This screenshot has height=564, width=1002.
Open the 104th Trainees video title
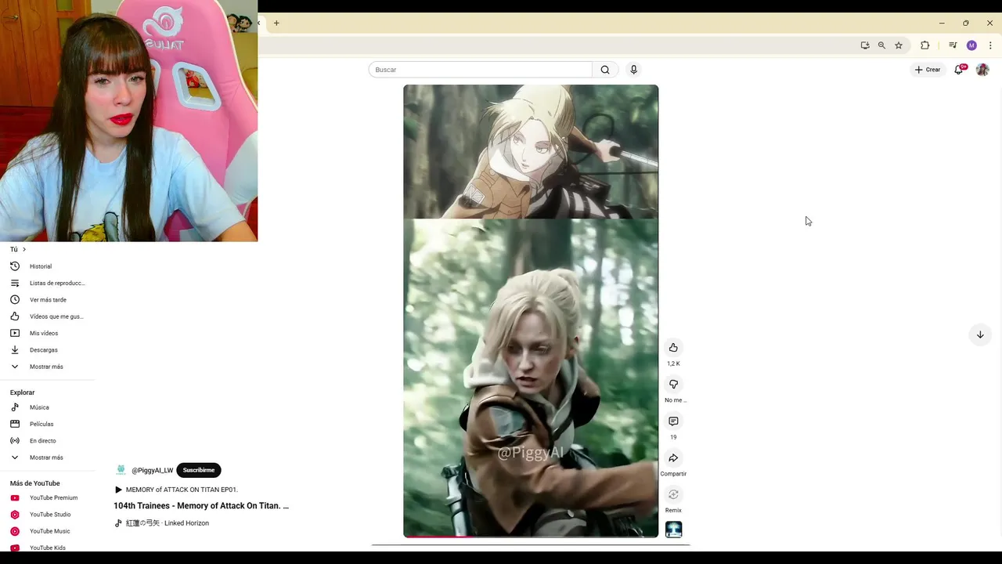[x=201, y=506]
